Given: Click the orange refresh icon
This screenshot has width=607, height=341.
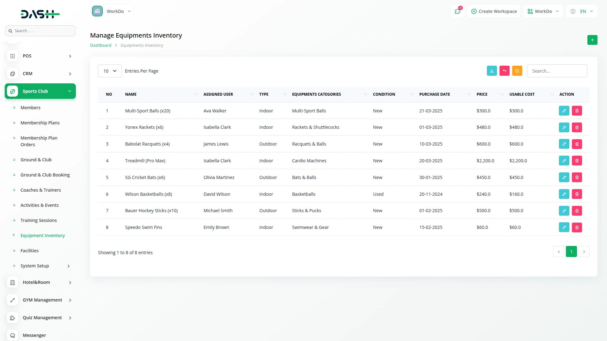Looking at the screenshot, I should click(517, 71).
